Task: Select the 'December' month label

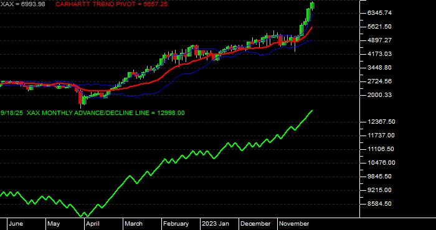Action: [x=255, y=224]
